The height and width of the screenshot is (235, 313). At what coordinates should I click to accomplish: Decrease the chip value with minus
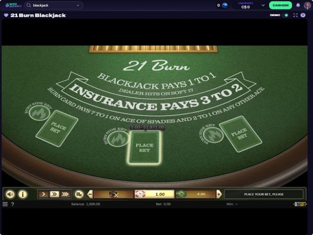90,194
